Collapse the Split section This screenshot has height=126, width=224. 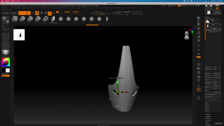pos(206,90)
